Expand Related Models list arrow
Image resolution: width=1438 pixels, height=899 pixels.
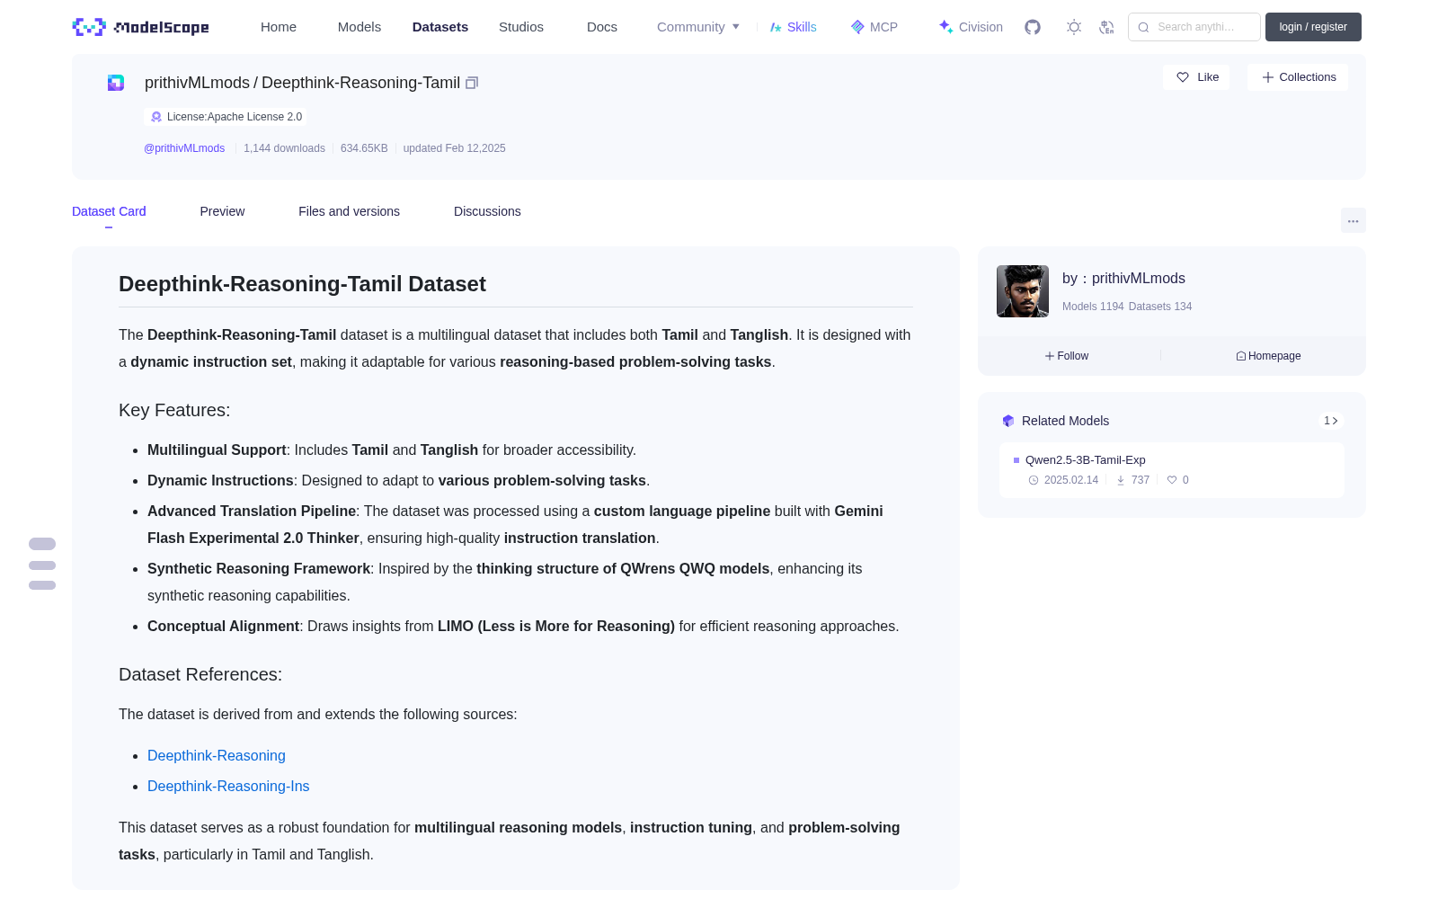click(1331, 421)
